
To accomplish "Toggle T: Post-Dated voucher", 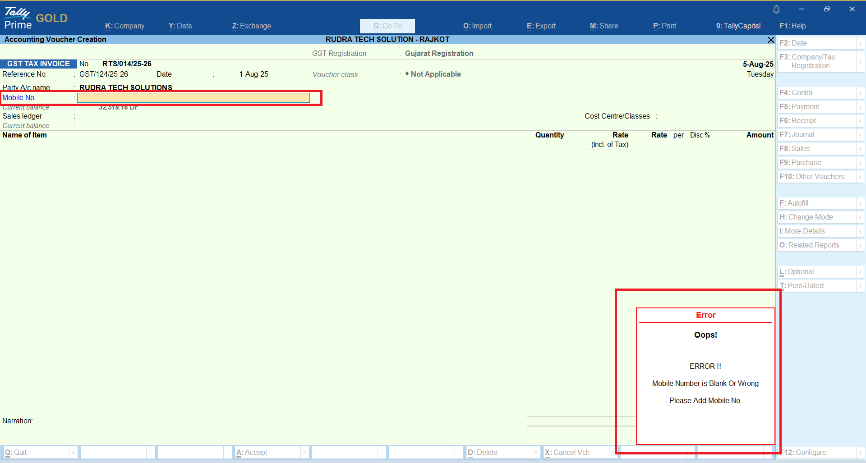I will (x=816, y=286).
